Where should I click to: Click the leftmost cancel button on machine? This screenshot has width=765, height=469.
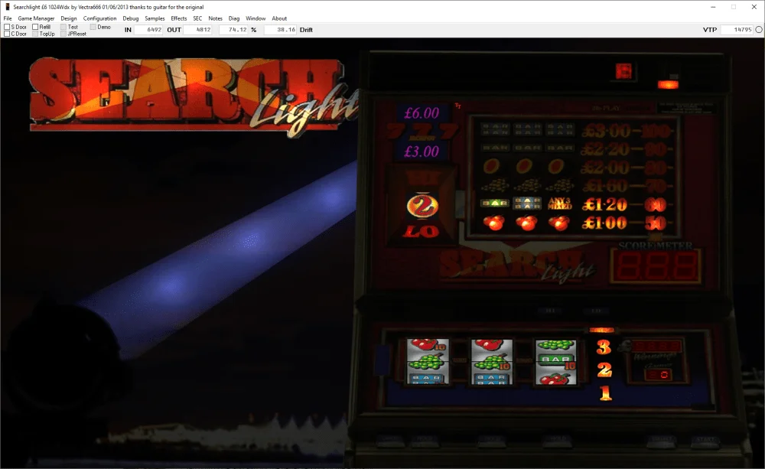pyautogui.click(x=390, y=441)
